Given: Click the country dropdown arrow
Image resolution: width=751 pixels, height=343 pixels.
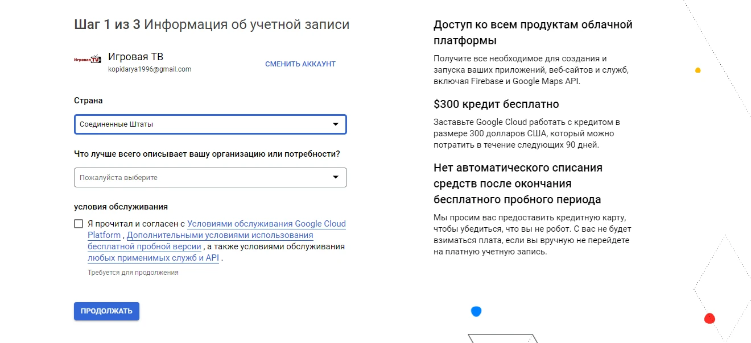Looking at the screenshot, I should 336,124.
